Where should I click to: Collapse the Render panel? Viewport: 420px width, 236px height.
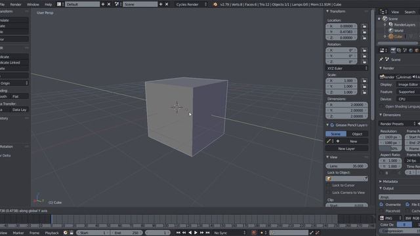pyautogui.click(x=381, y=68)
